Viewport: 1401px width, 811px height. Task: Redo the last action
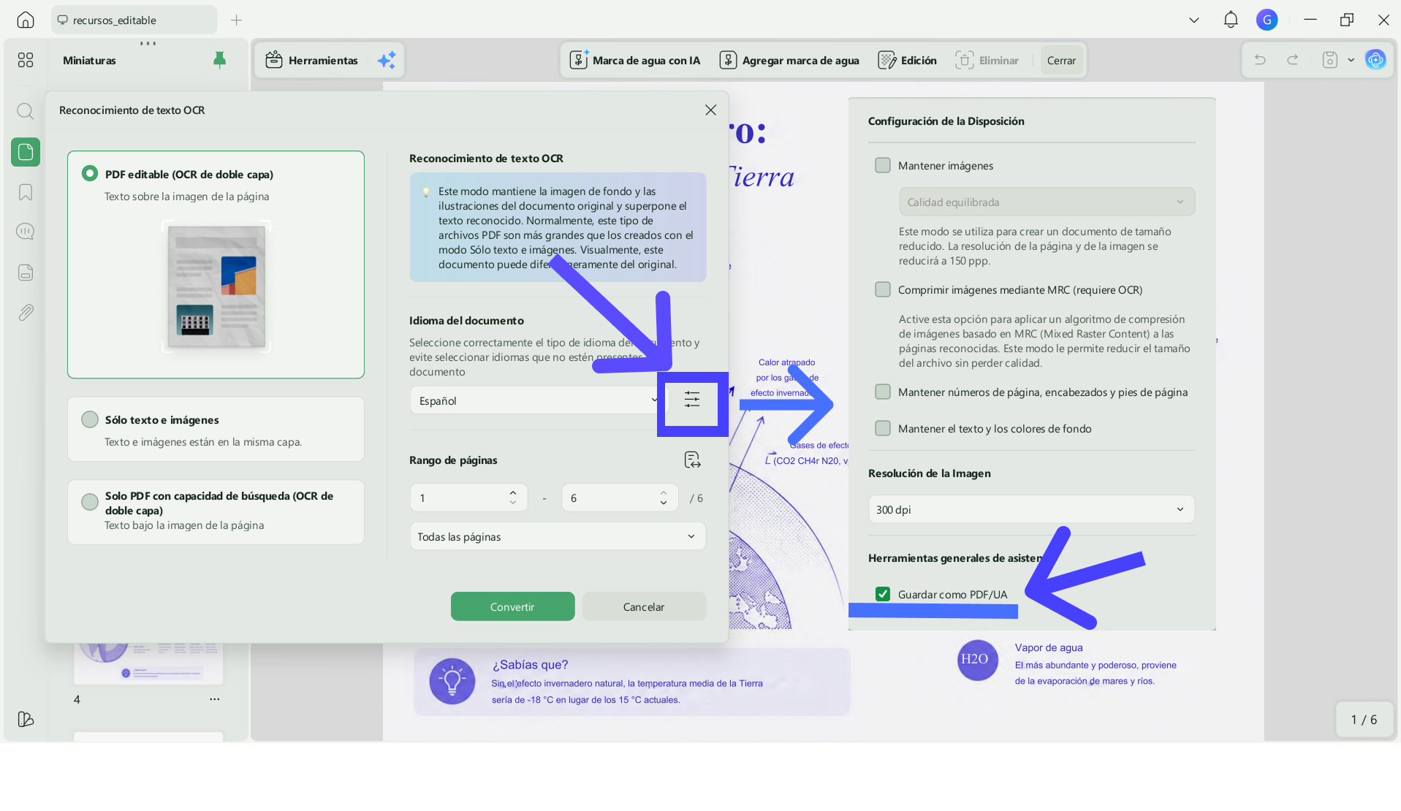coord(1293,60)
